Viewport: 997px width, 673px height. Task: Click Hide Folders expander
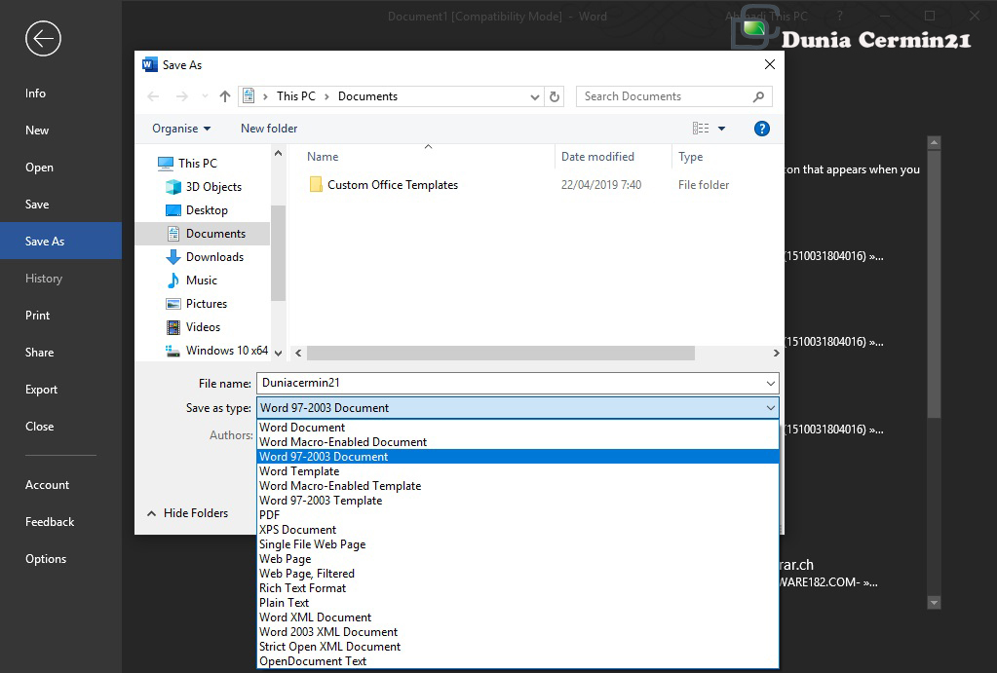pos(188,513)
